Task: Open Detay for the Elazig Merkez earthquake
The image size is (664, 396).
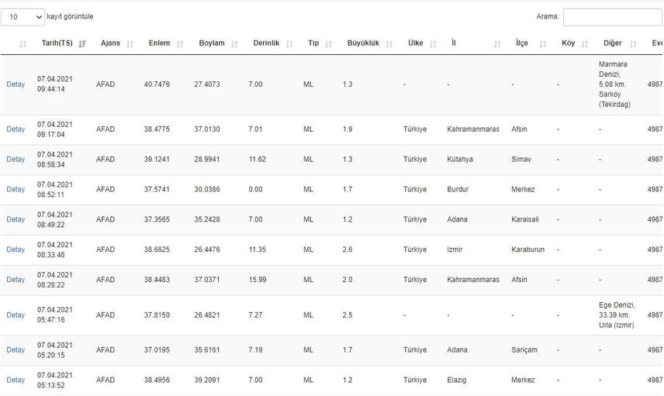Action: pos(16,380)
